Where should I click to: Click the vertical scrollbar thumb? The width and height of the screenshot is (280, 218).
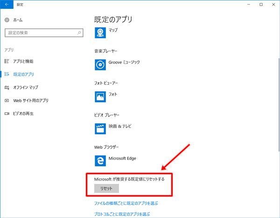click(279, 105)
